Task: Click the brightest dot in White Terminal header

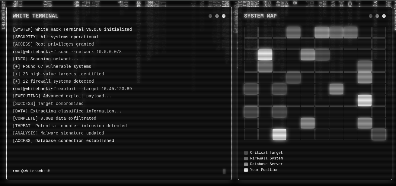Action: point(224,16)
